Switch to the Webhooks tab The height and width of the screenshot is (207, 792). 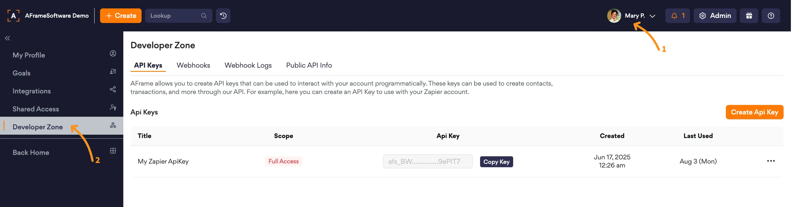click(x=193, y=65)
